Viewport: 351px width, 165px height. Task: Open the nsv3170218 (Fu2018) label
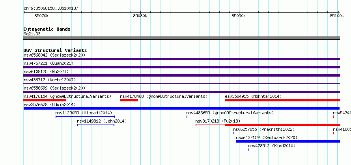tap(218, 121)
